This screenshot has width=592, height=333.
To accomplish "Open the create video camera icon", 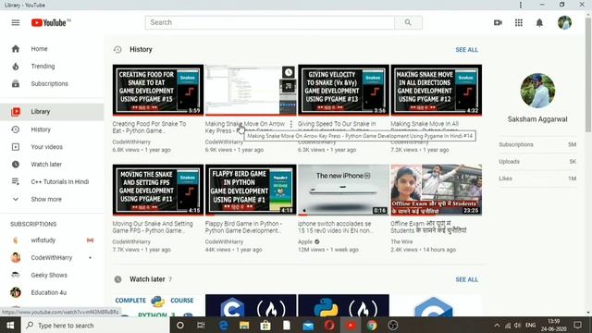I will [498, 22].
